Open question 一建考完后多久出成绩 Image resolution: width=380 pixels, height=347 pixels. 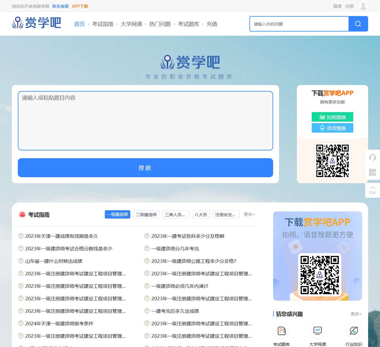point(175,311)
